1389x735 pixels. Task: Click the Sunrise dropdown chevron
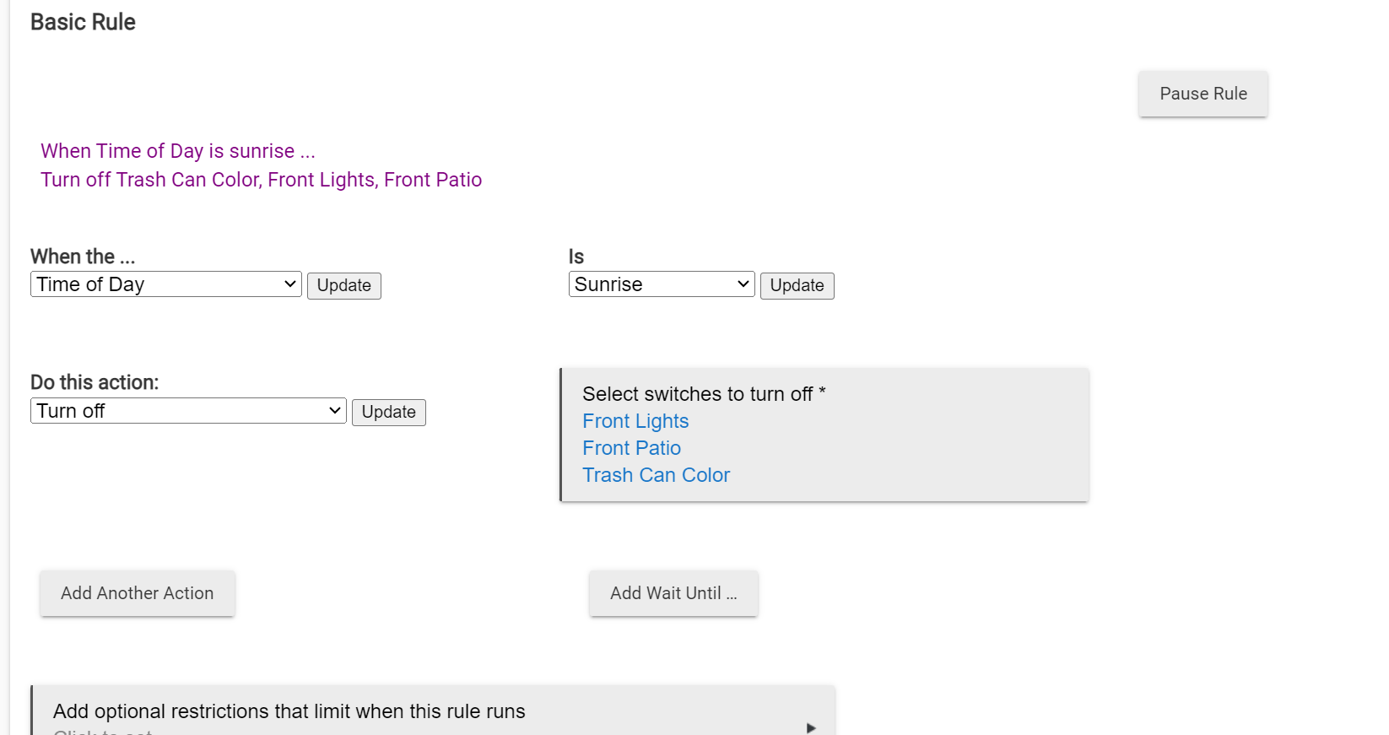tap(743, 284)
